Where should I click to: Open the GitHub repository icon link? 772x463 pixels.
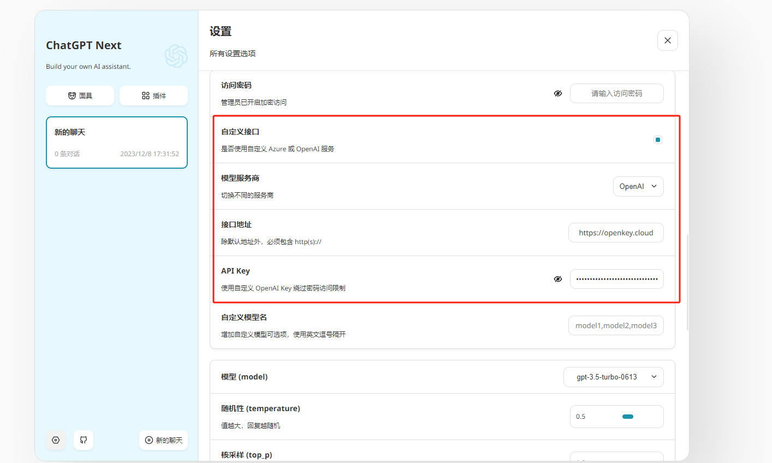pos(84,440)
